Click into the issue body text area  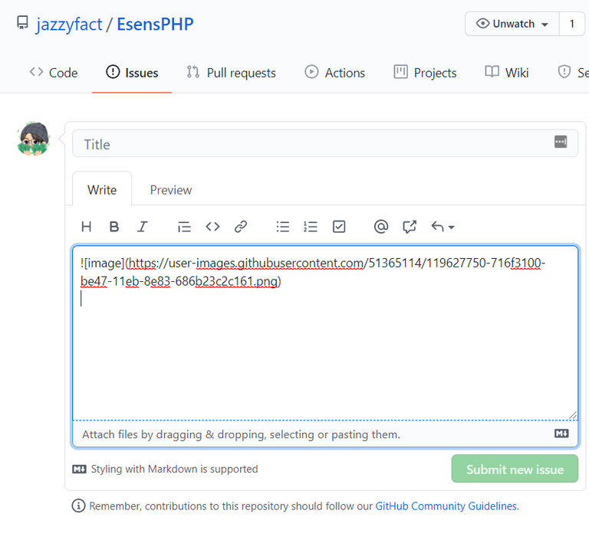(325, 333)
